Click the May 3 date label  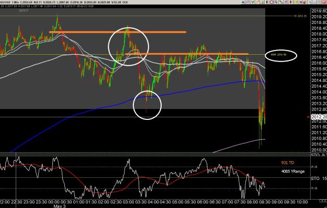[x=60, y=206]
